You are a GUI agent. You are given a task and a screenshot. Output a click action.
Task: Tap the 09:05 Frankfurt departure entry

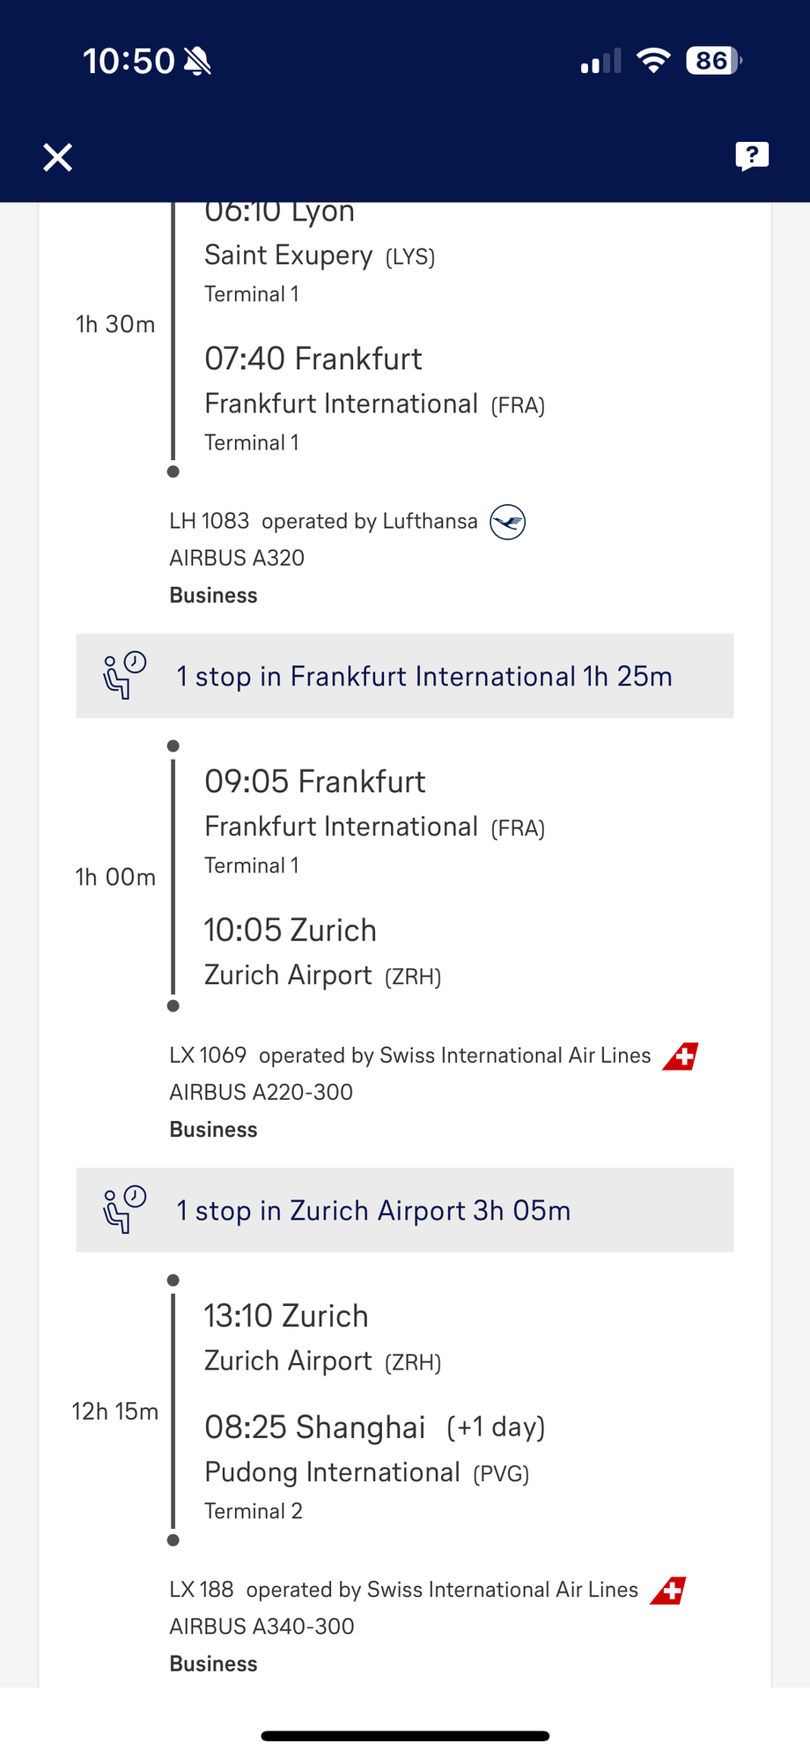click(x=315, y=782)
